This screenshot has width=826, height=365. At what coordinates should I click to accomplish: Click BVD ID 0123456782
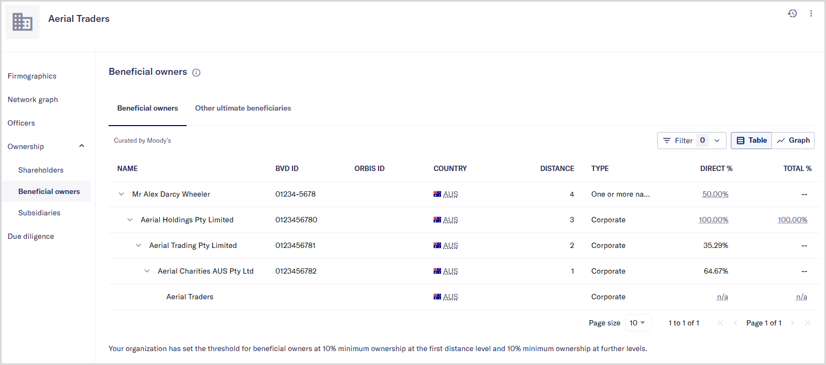[296, 271]
